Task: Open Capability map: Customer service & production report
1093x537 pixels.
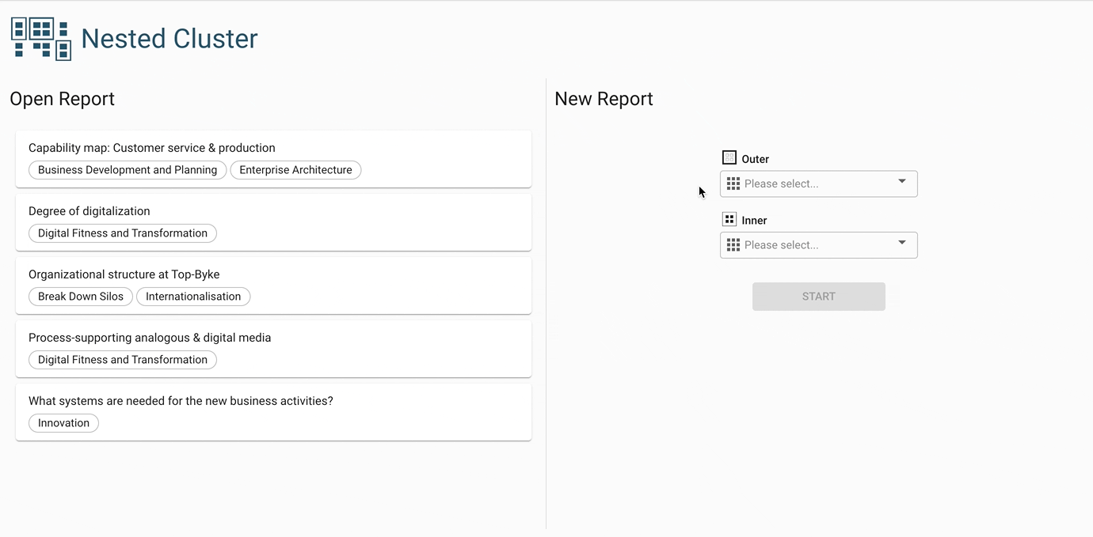Action: click(x=152, y=148)
